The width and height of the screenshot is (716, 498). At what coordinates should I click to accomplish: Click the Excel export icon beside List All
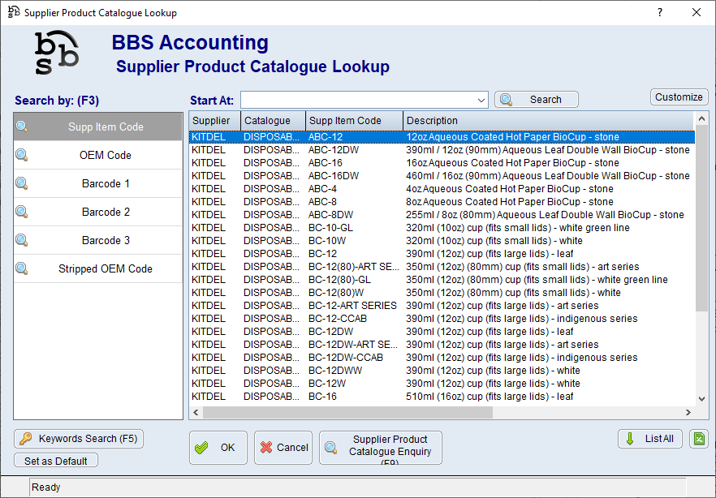pyautogui.click(x=699, y=439)
